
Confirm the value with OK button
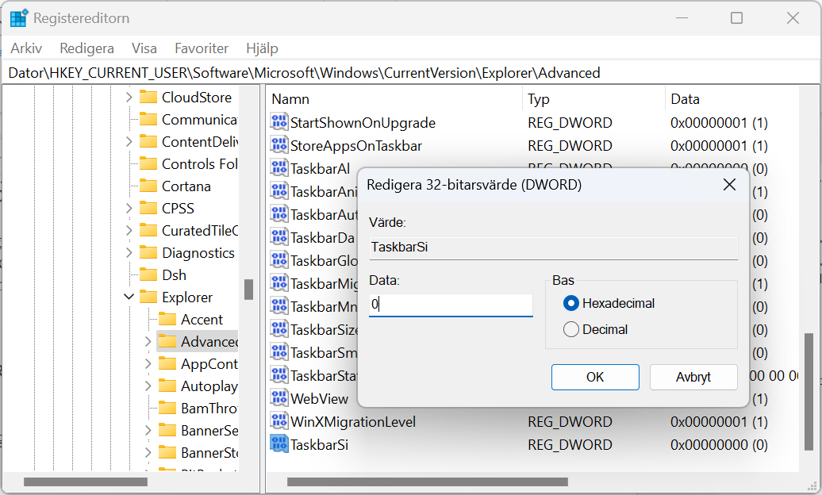pyautogui.click(x=595, y=377)
